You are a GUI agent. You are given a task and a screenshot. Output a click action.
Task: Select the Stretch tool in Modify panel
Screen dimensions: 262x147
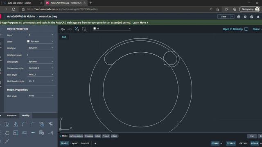pos(7,124)
